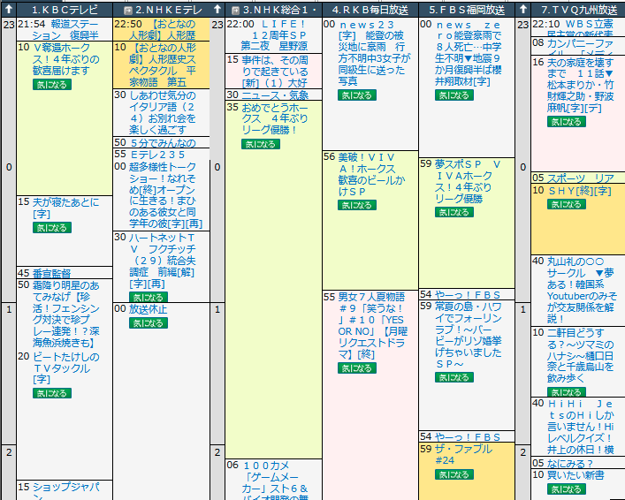Click the up arrow before 7.TVQ九州放送 header
625x500 pixels.
point(523,9)
